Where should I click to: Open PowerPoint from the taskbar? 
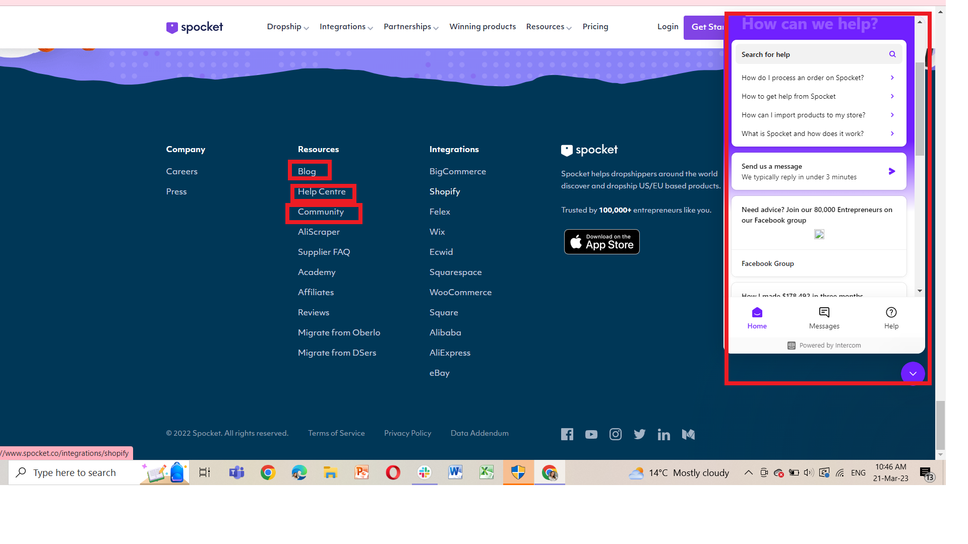pos(361,472)
